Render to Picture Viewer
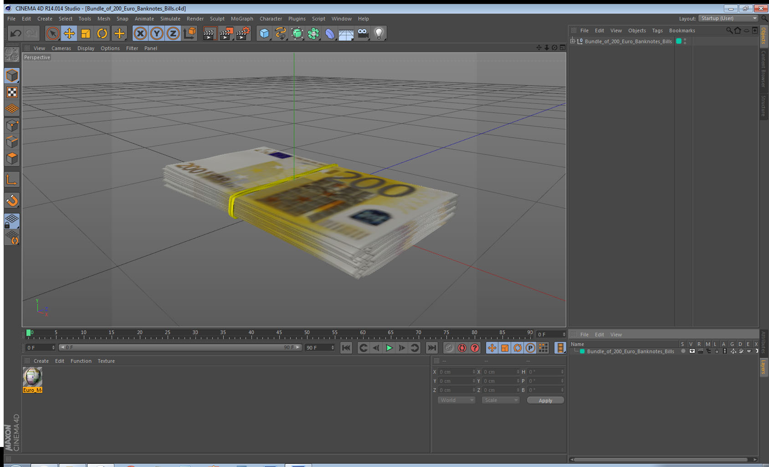 point(226,33)
